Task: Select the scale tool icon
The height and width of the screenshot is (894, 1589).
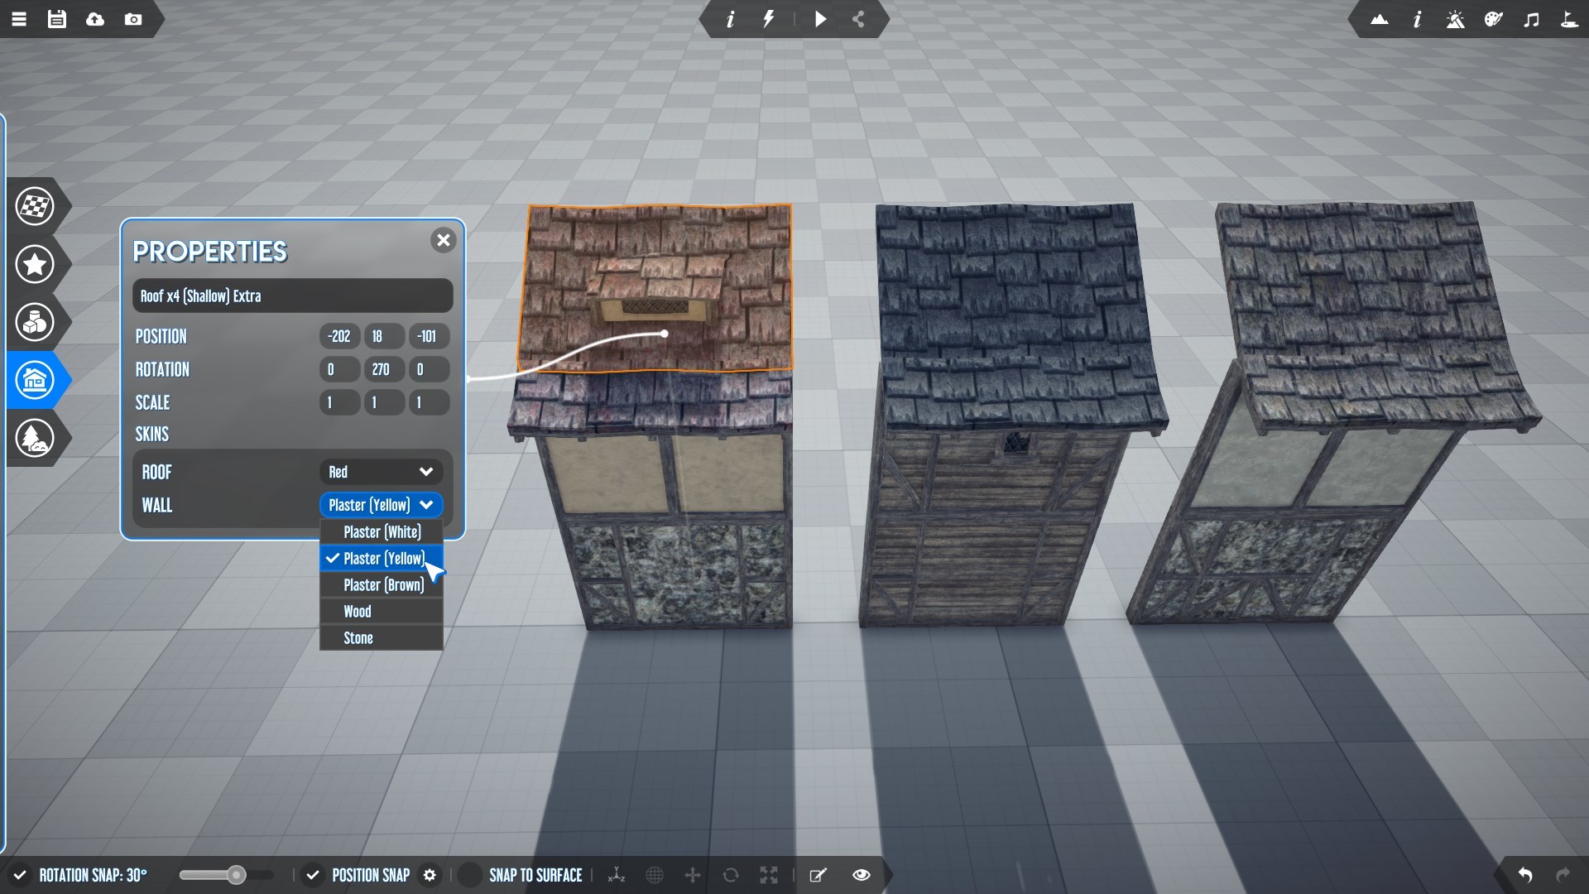Action: tap(769, 875)
